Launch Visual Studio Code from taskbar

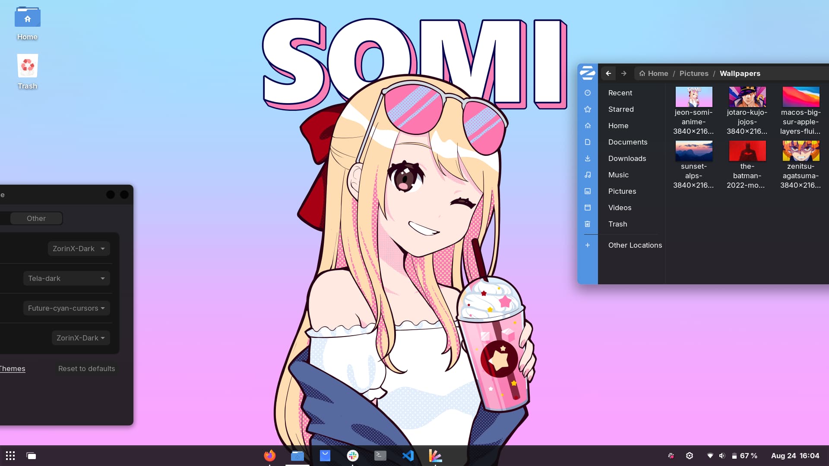[x=408, y=456]
